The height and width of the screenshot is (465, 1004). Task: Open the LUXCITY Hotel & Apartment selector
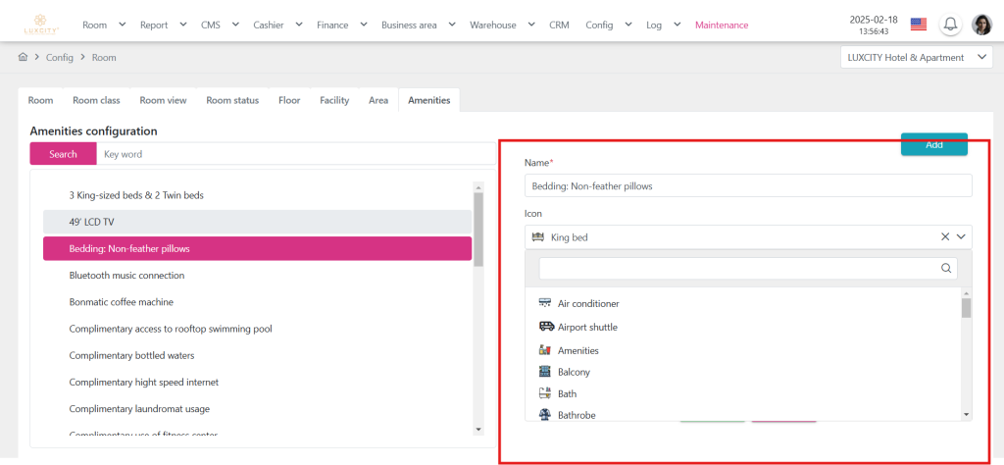(917, 58)
